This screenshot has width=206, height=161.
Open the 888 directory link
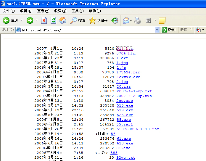[114, 153]
